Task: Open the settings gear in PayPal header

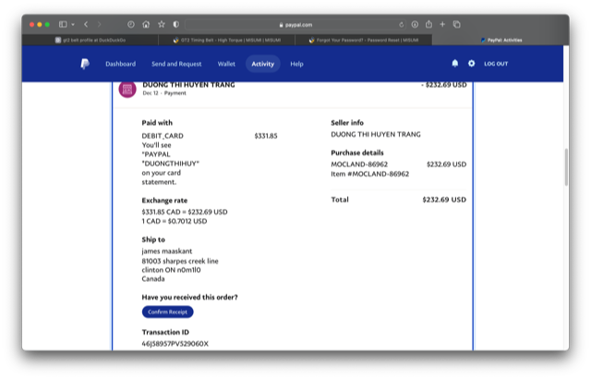Action: pyautogui.click(x=471, y=64)
